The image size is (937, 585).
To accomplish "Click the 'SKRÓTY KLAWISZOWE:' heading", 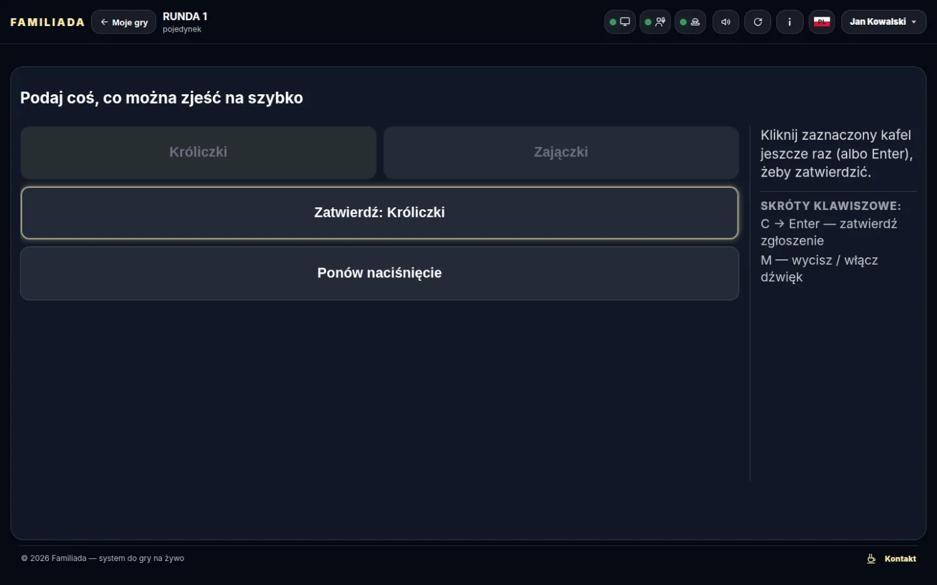I will [831, 206].
